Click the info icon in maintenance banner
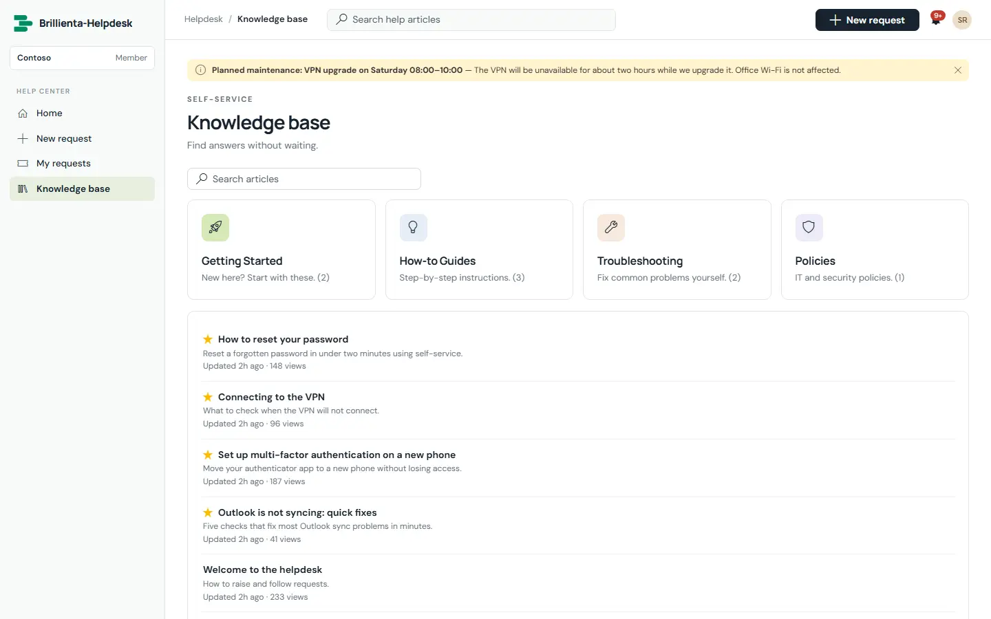991x619 pixels. [x=200, y=70]
